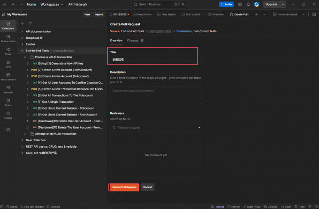Screen dimensions: 319x209
Task: Expand the API documentation collection
Action: click(22, 31)
